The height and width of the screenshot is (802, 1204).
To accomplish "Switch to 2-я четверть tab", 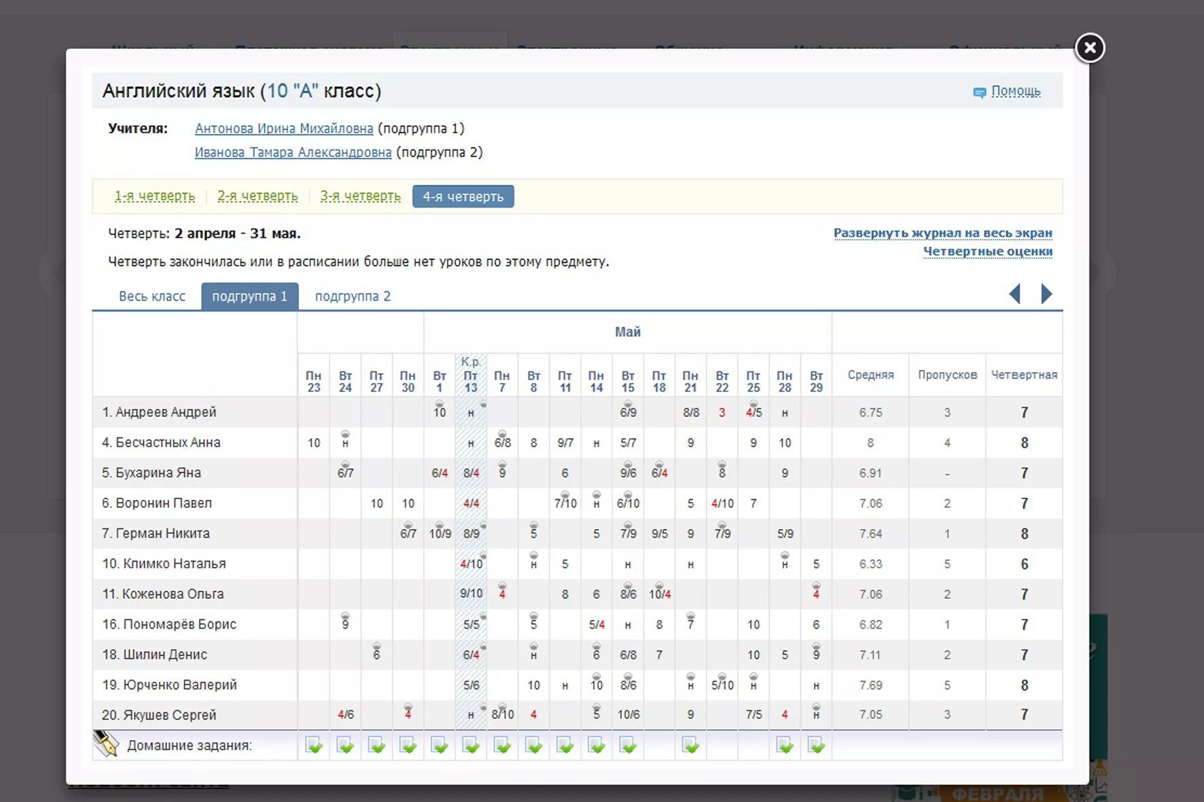I will (x=258, y=196).
